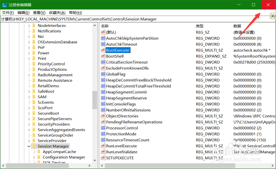Screen dimensions: 276x169
Task: Click the tree pane scroll down arrow
Action: (x=95, y=160)
